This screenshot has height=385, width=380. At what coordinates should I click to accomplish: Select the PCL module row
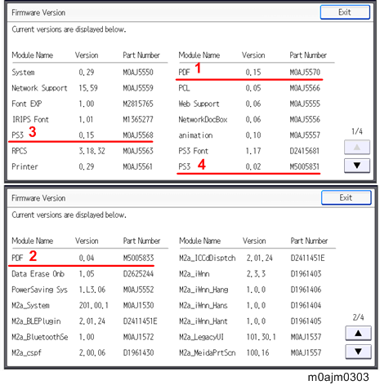pyautogui.click(x=249, y=88)
